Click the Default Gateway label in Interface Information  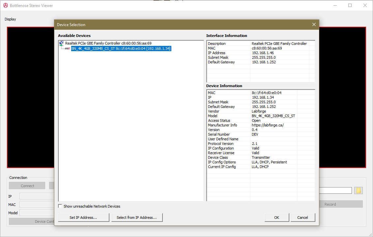(x=221, y=62)
